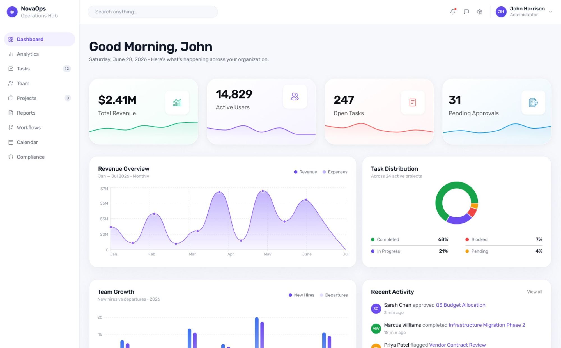Image resolution: width=561 pixels, height=348 pixels.
Task: Toggle the Departures legend in Team Growth
Action: pos(334,295)
